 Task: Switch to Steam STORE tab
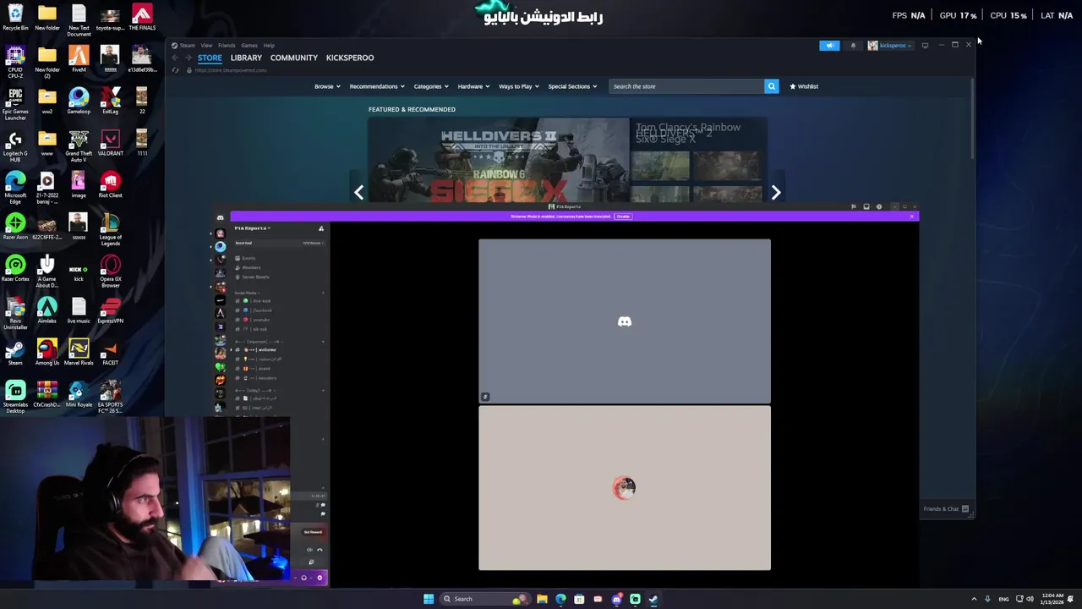pyautogui.click(x=210, y=58)
